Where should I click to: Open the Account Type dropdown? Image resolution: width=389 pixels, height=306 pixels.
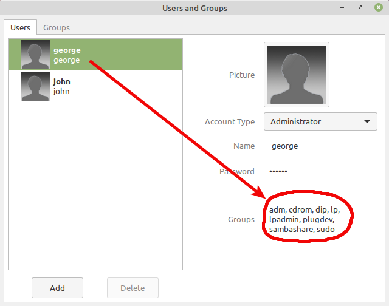(320, 121)
